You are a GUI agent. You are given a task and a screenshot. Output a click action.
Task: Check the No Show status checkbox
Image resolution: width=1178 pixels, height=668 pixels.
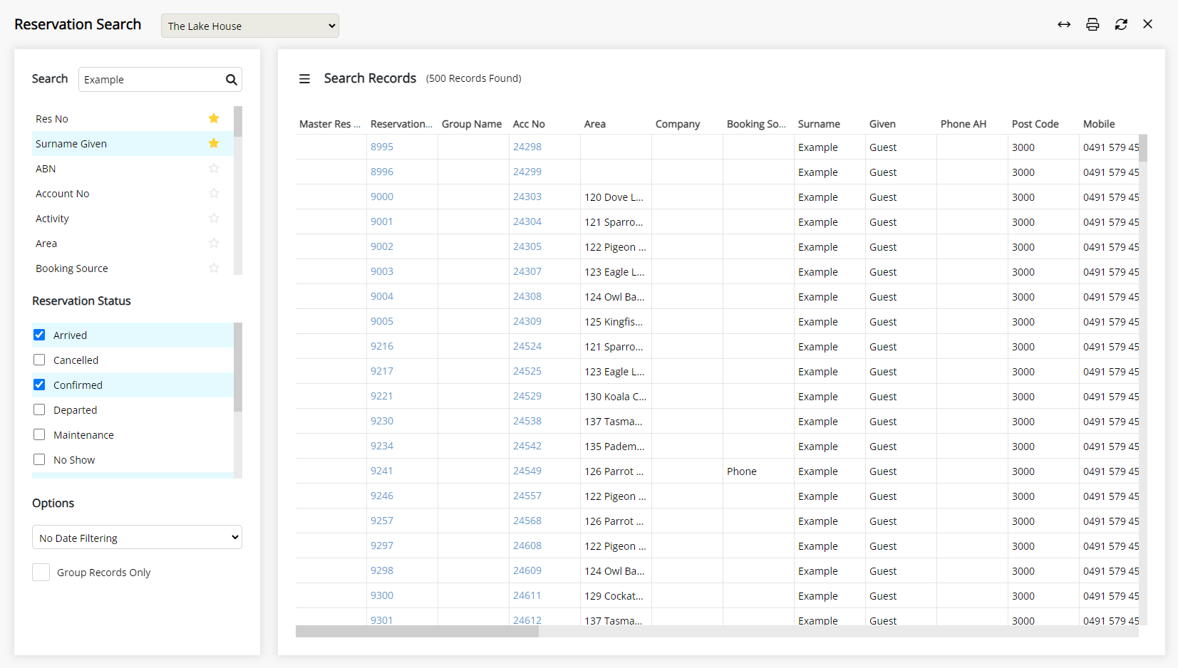click(39, 459)
